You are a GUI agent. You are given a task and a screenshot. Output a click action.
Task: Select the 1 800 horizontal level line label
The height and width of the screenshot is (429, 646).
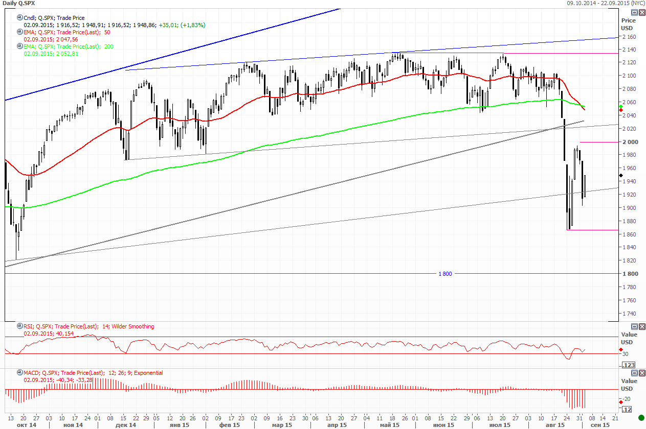pos(445,274)
